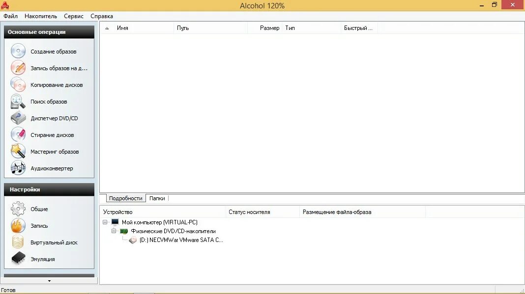Click the Готов status bar text
Viewport: 525px width, 294px height.
8,291
